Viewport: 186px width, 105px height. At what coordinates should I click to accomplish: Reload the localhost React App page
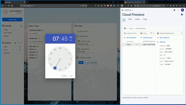[9, 6]
